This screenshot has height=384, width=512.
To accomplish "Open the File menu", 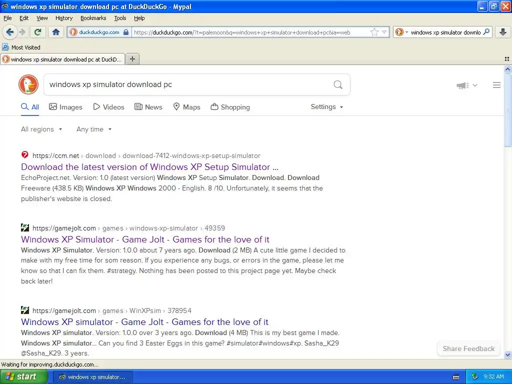I will coord(7,18).
